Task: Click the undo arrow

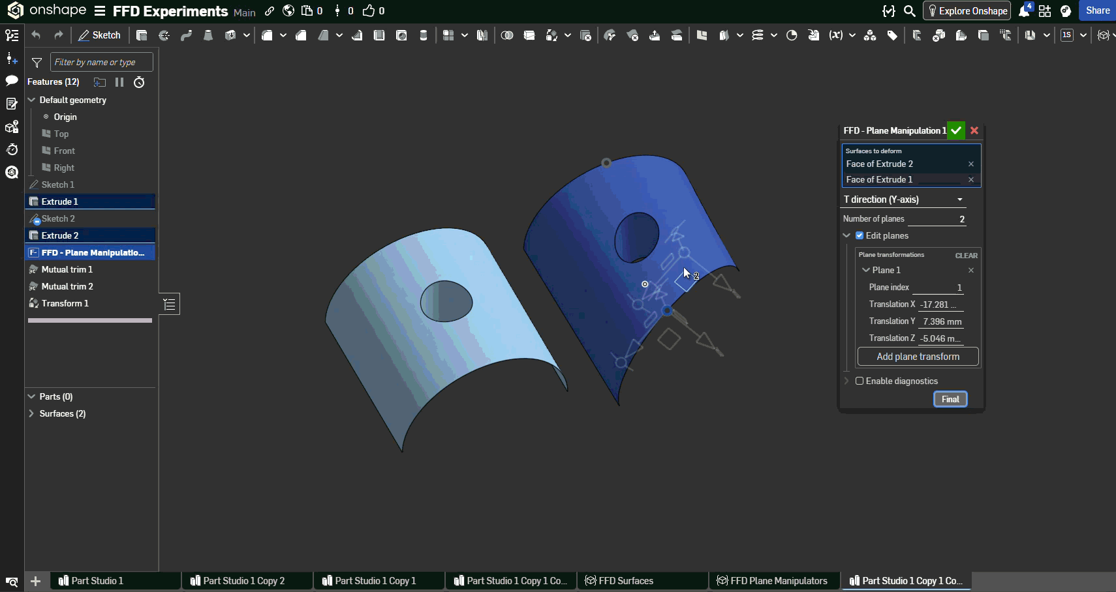Action: pyautogui.click(x=36, y=35)
